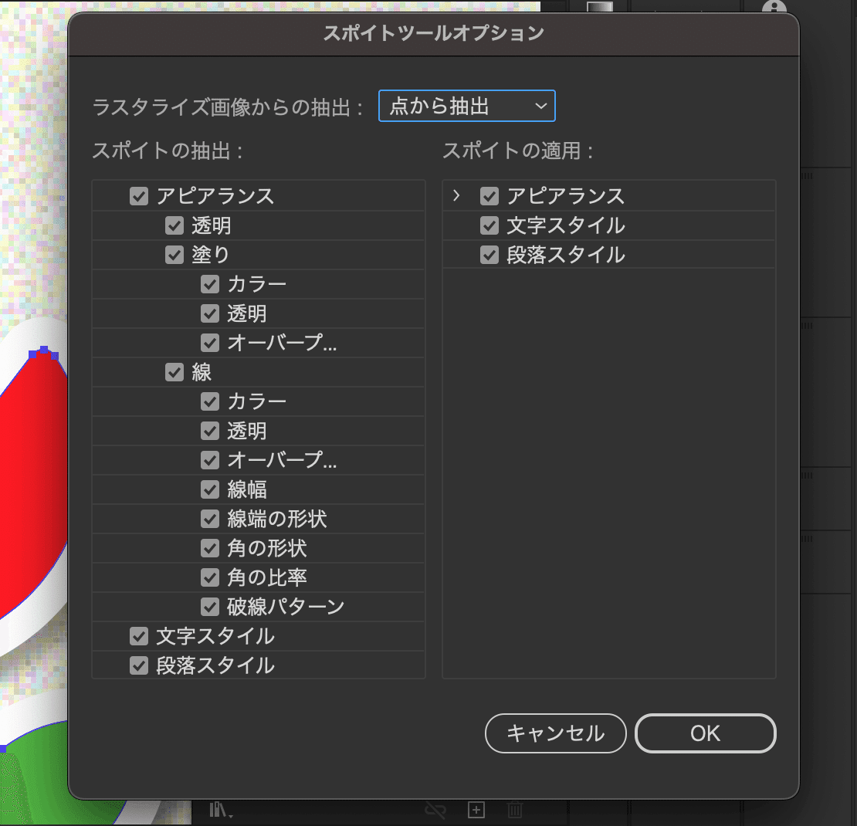Toggle 文字スタイル checkbox in スポイトの抽出 list
Screen dimensions: 857x826
[x=139, y=636]
